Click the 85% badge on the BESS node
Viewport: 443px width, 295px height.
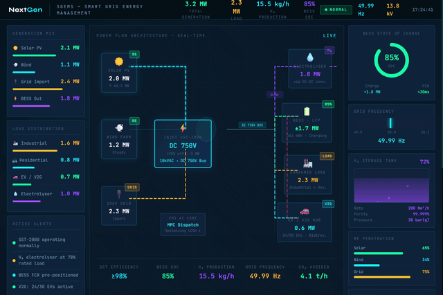click(x=328, y=105)
